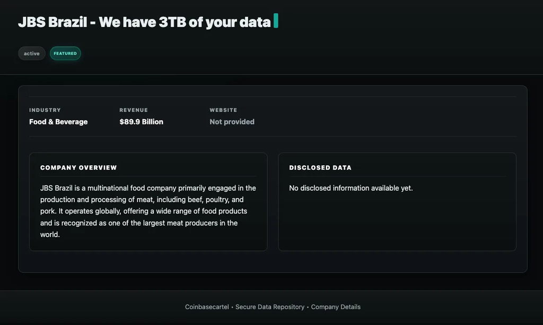Open the Secure Data Repository link

point(269,306)
